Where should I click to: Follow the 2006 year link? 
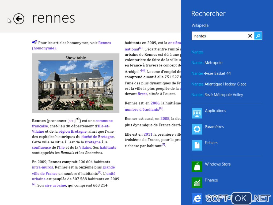pyautogui.click(x=155, y=103)
